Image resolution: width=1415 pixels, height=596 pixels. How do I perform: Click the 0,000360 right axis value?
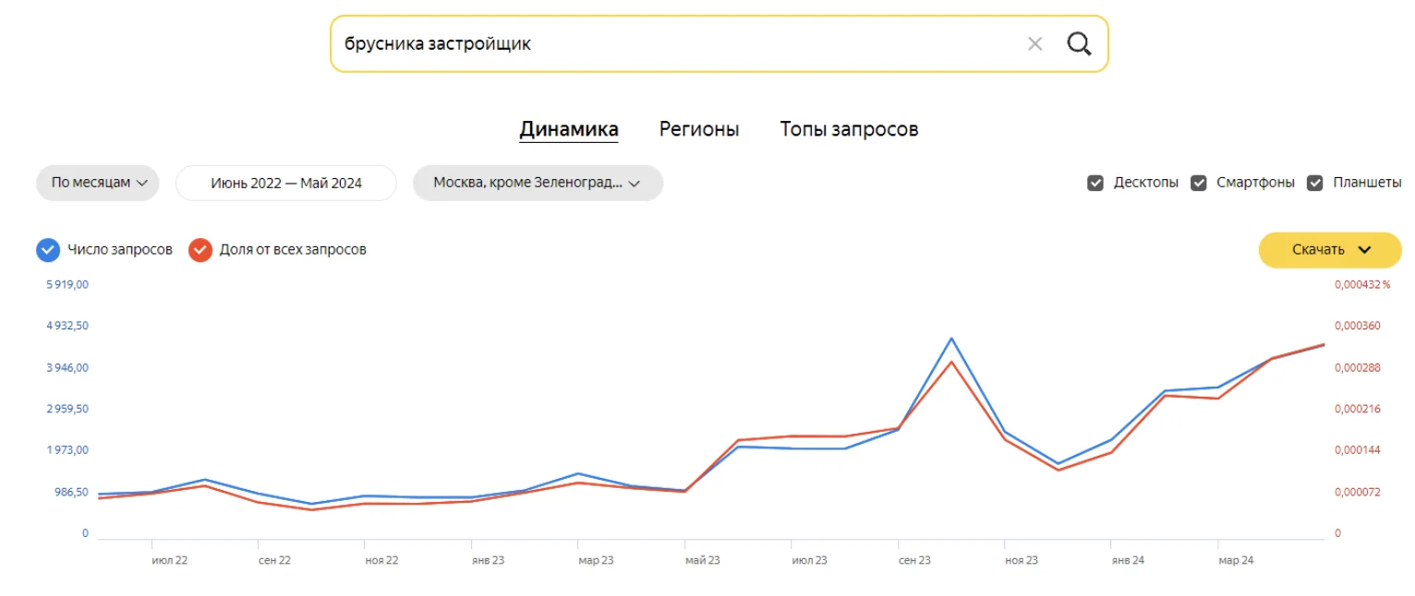(x=1357, y=326)
